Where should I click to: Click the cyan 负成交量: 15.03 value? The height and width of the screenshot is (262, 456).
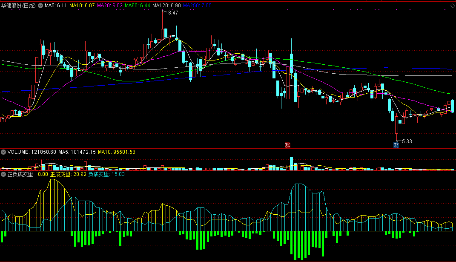tap(106, 174)
